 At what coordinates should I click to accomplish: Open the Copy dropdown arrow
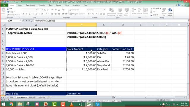pyautogui.click(x=14, y=12)
